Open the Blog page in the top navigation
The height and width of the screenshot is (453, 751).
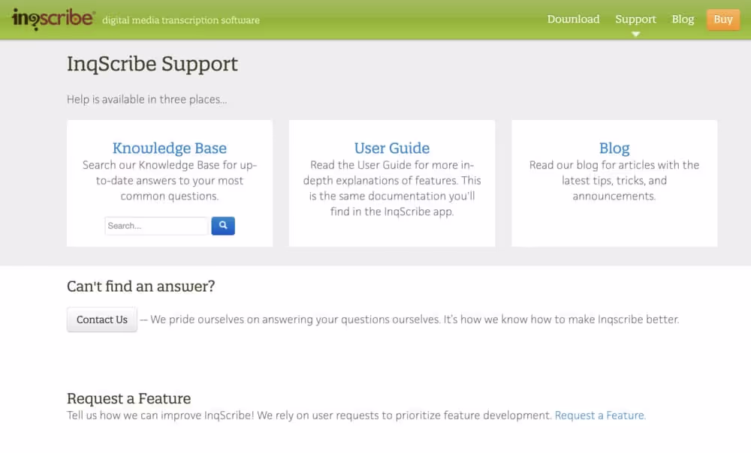pyautogui.click(x=683, y=19)
